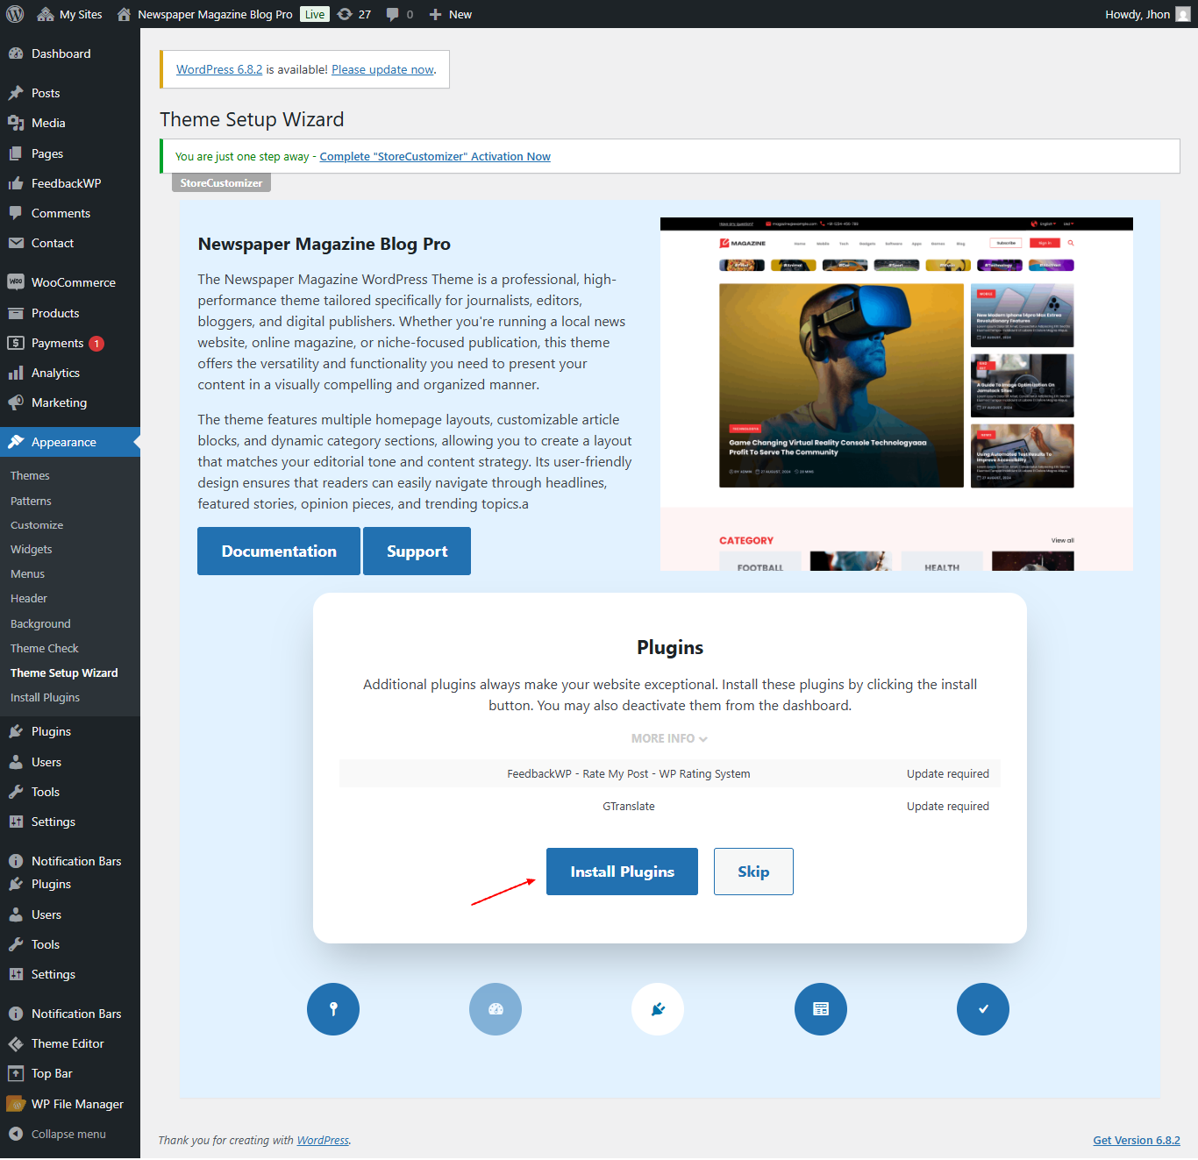Click the GTranslate plugin row

coord(669,806)
